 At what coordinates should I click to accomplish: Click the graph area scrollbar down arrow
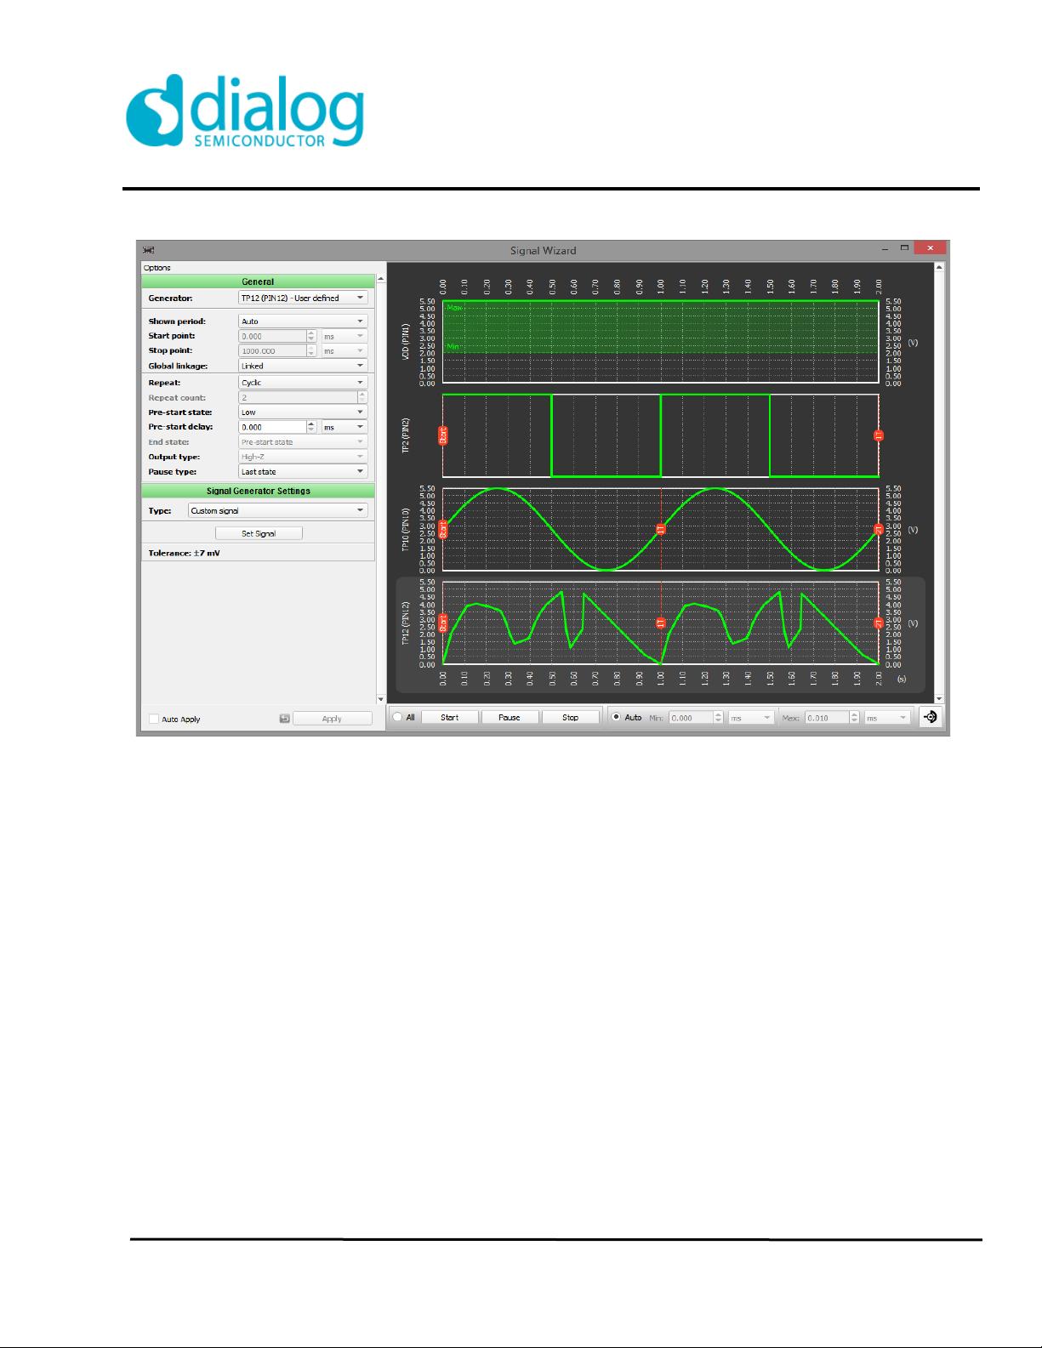coord(939,698)
